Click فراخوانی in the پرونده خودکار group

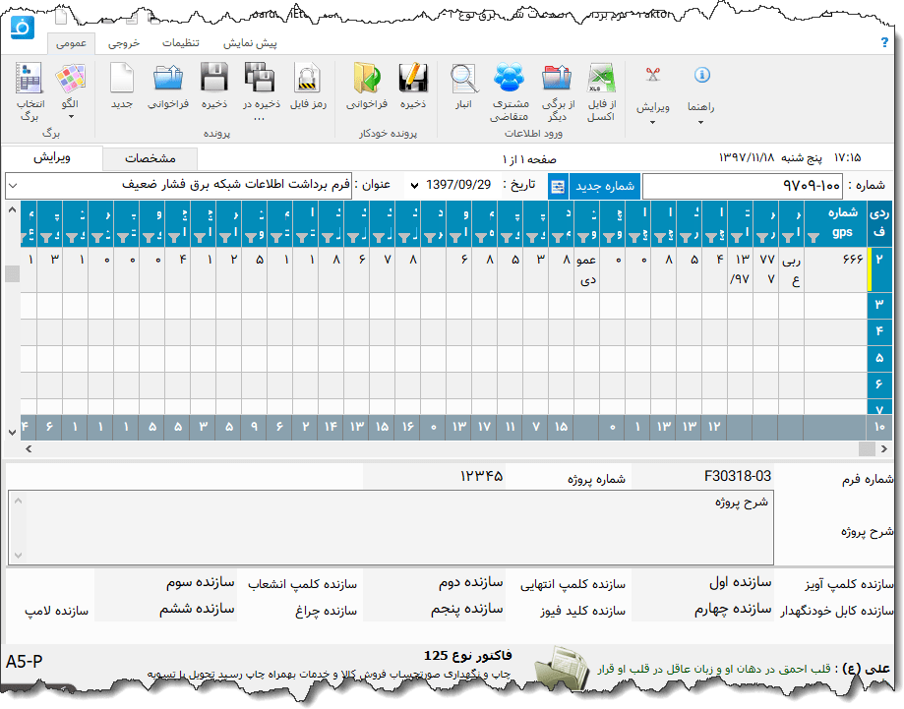367,81
